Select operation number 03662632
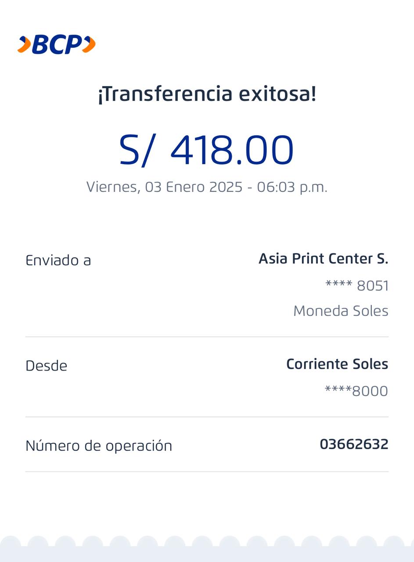The width and height of the screenshot is (414, 562). [x=354, y=444]
